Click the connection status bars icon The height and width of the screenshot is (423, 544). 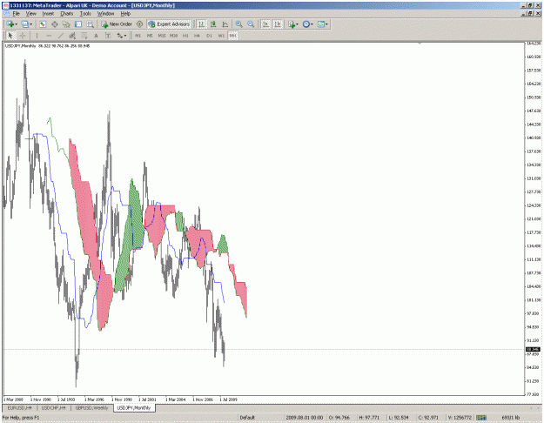point(481,418)
